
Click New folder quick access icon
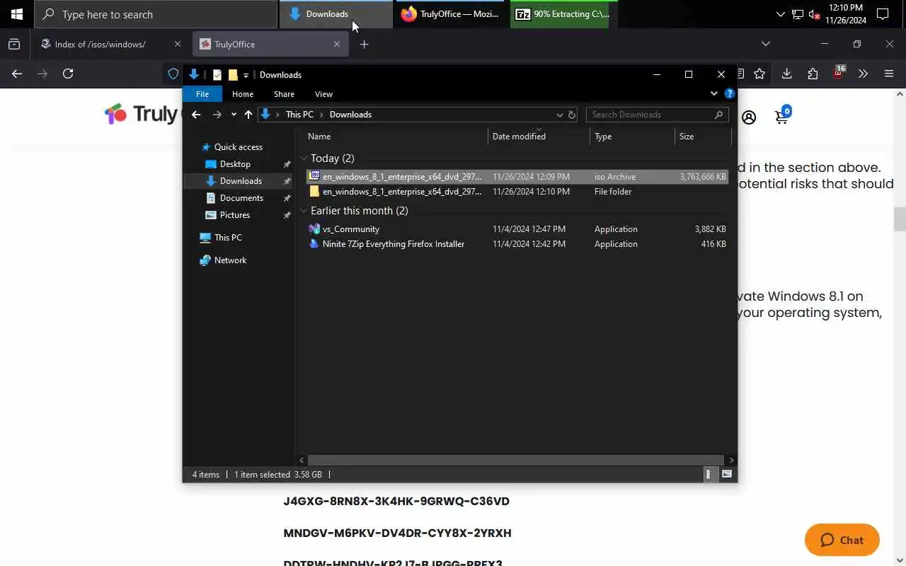[233, 75]
